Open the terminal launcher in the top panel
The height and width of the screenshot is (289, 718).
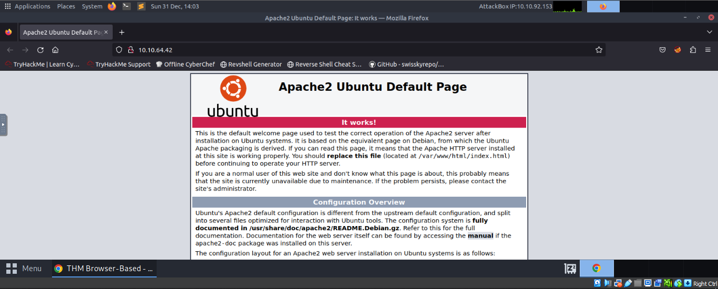pos(127,6)
